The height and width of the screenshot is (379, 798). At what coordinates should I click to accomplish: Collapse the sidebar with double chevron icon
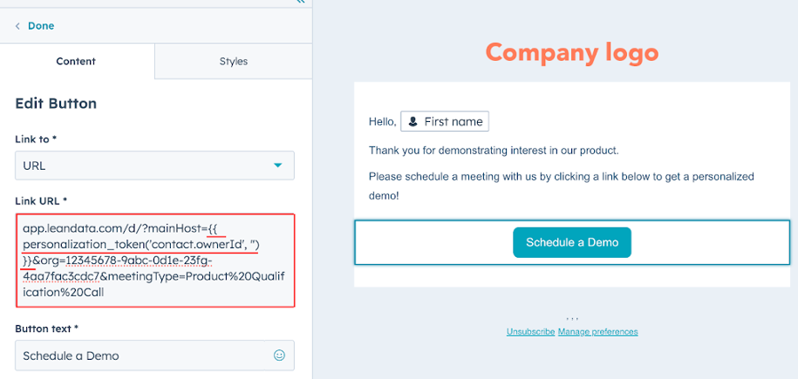[300, 2]
